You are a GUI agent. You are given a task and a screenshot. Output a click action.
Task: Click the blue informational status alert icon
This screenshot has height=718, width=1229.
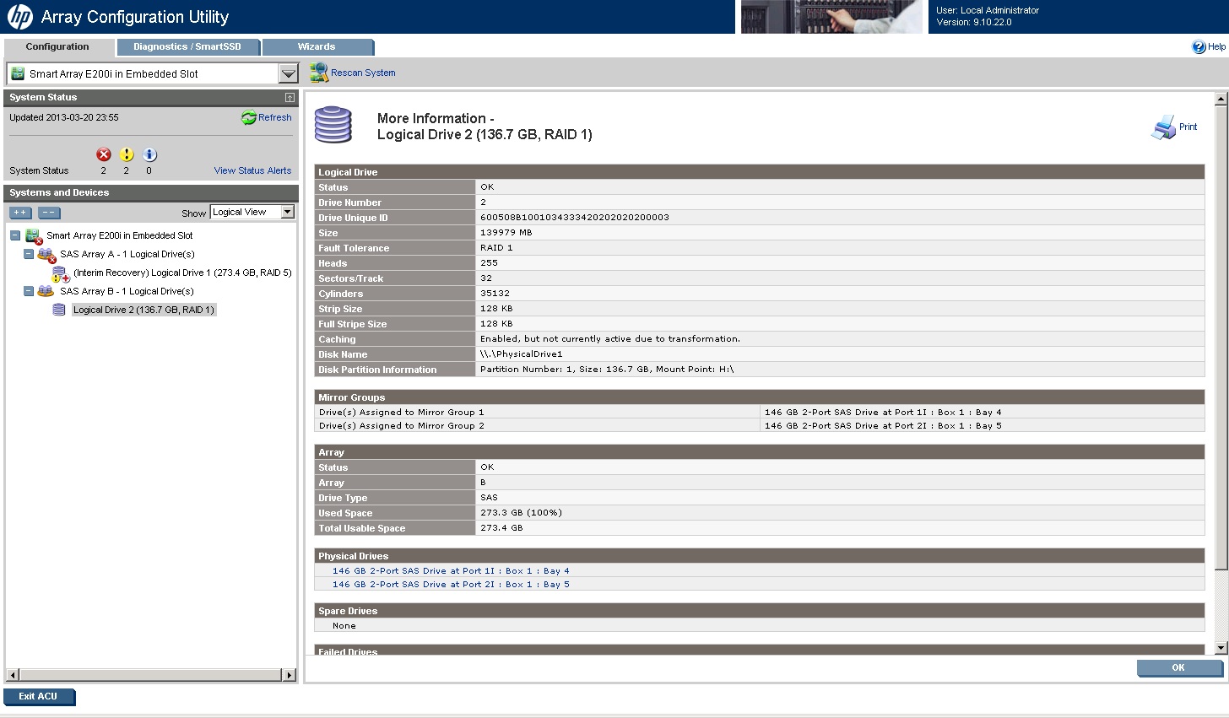(149, 154)
